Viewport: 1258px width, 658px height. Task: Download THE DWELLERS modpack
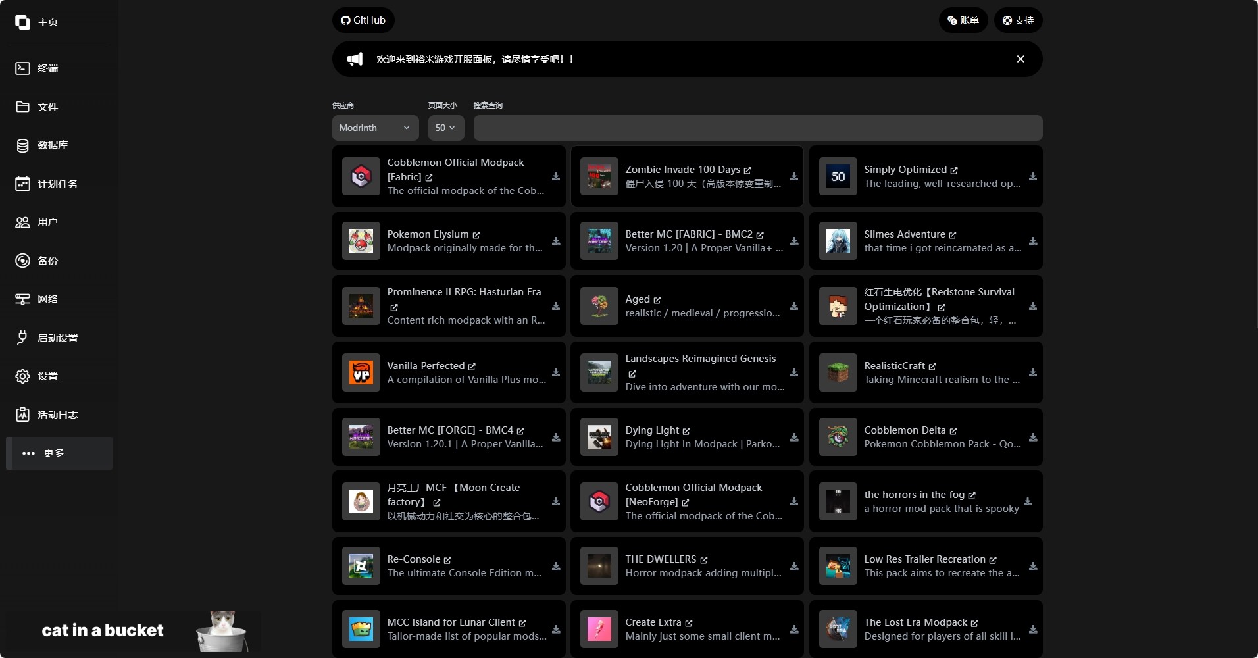[x=794, y=566]
